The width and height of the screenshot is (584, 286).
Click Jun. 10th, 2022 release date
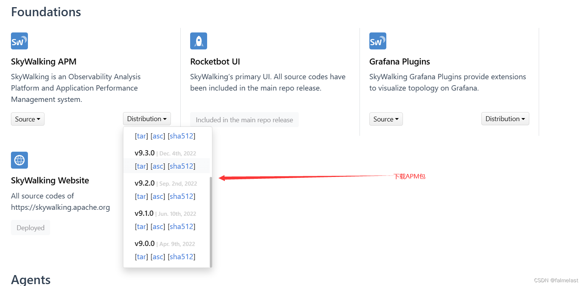(x=177, y=214)
